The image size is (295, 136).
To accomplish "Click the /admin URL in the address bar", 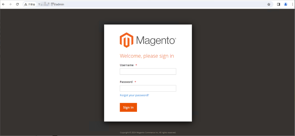I will coord(51,4).
